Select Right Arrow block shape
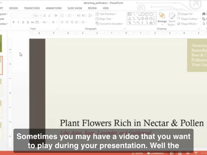This screenshot has height=155, width=207. tap(142, 19)
